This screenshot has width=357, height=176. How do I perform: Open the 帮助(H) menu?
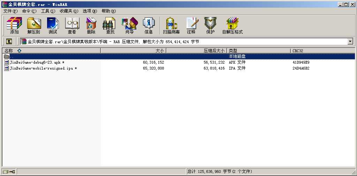(x=109, y=11)
